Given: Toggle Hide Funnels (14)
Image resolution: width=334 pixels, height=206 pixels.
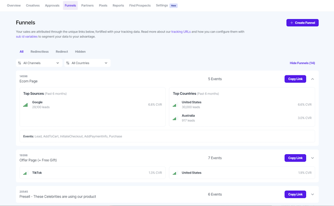Looking at the screenshot, I should coord(302,63).
